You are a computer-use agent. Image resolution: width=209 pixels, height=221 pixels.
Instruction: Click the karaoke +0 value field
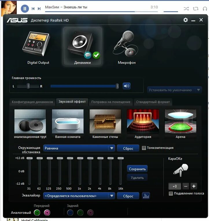coord(175,186)
